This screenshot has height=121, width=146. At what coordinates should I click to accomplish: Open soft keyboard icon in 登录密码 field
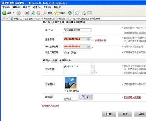coord(88,39)
